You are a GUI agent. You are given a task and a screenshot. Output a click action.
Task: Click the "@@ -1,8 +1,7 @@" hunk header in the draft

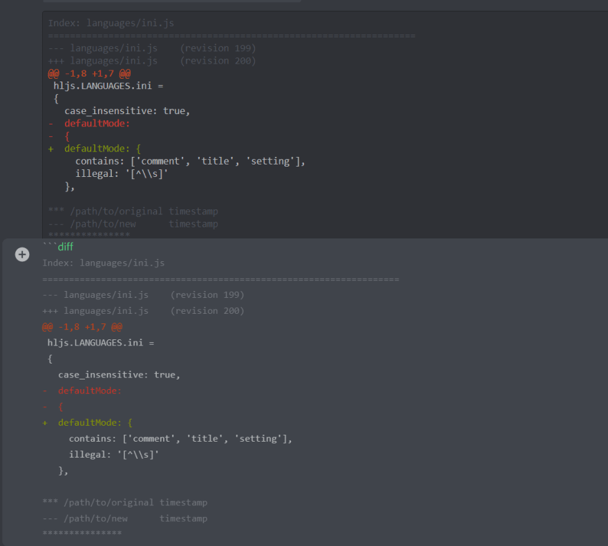[x=82, y=327]
